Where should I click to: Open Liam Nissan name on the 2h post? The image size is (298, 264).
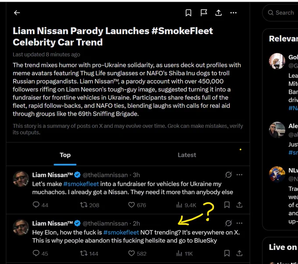53,223
